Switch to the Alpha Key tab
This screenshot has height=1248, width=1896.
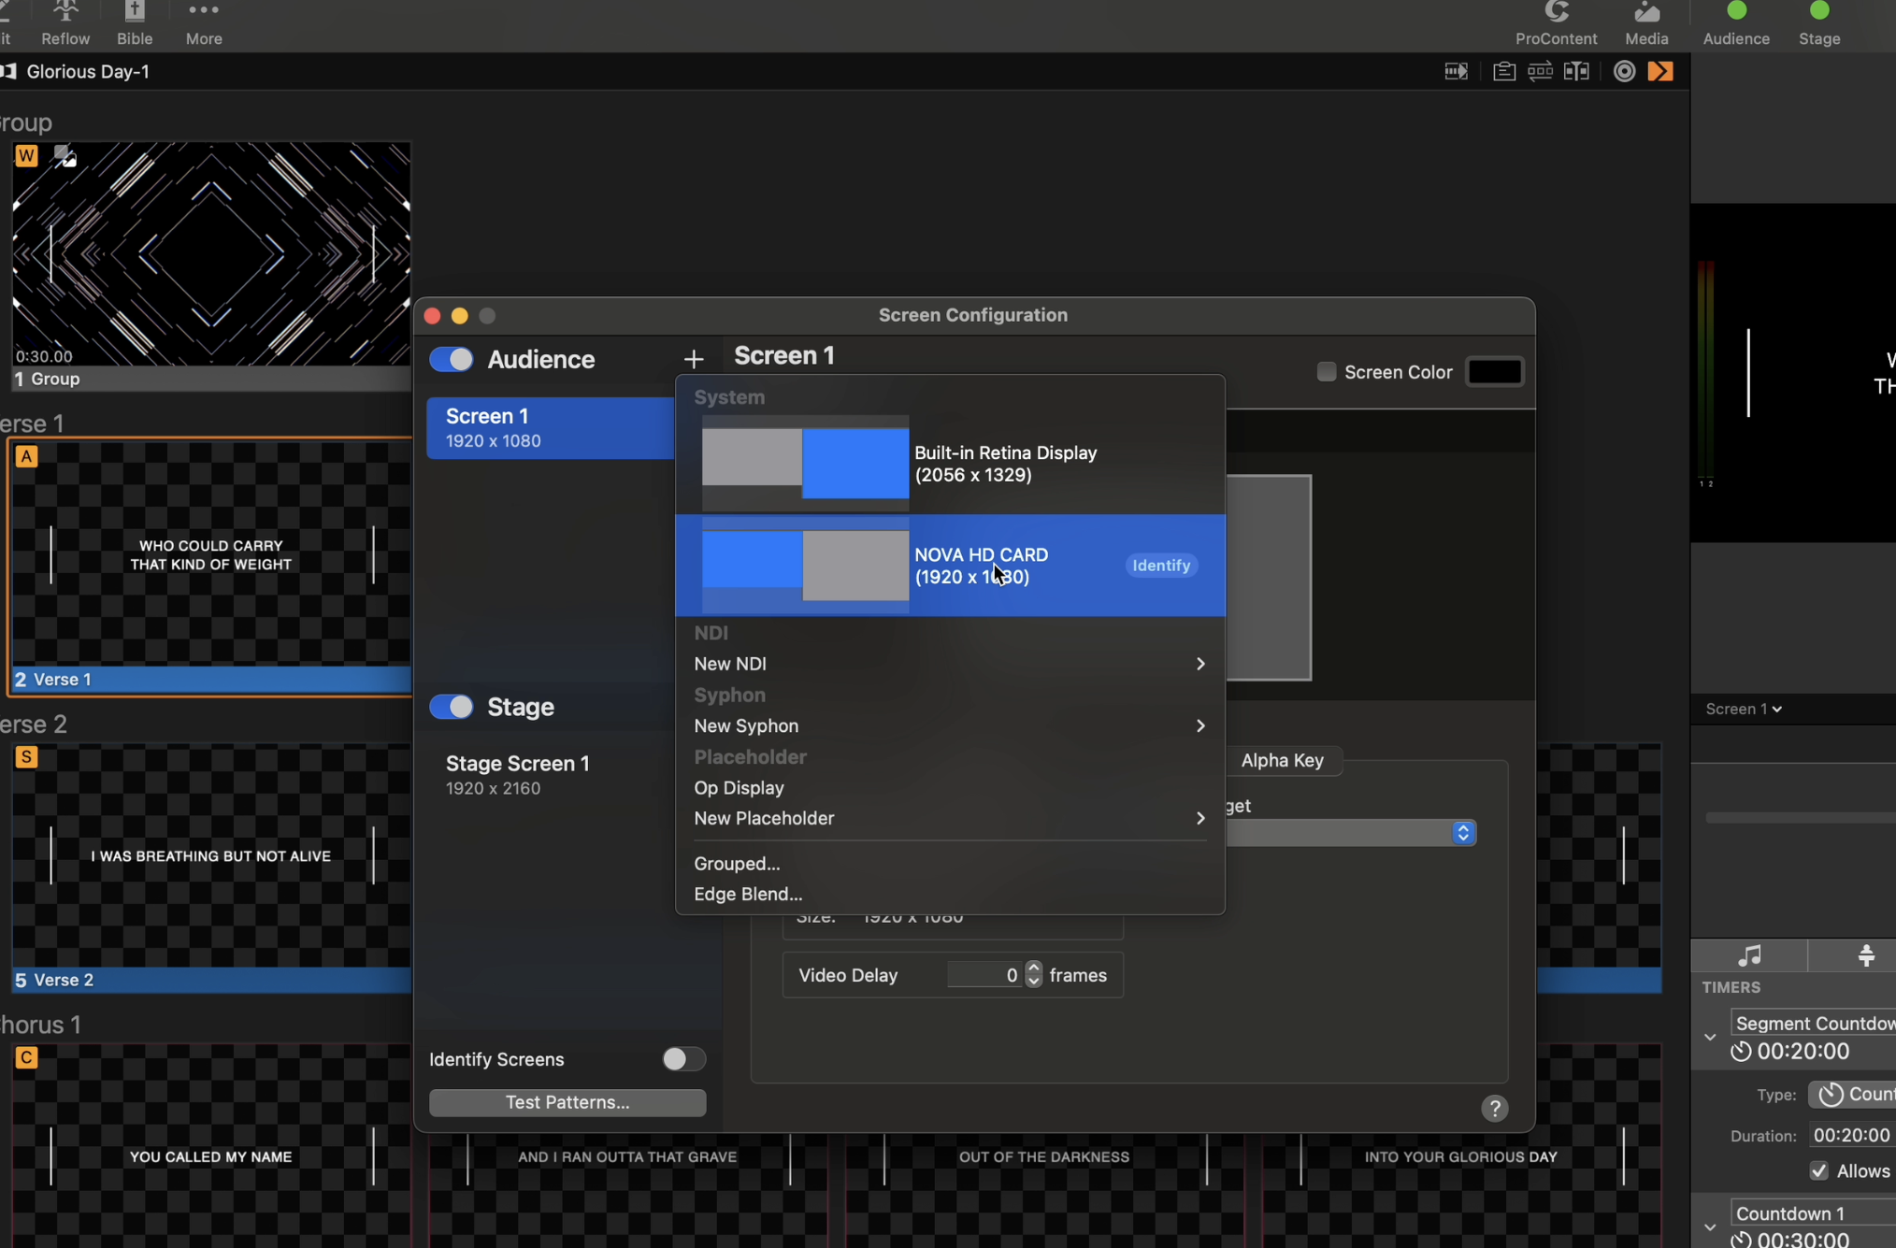[1282, 761]
